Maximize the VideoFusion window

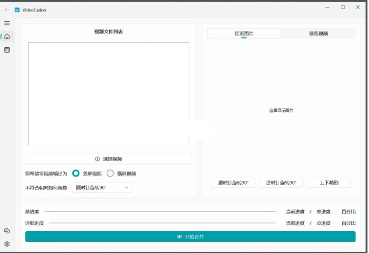pos(343,7)
